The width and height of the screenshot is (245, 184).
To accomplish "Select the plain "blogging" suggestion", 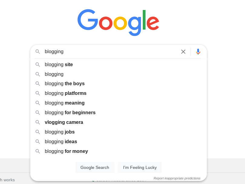I will click(54, 74).
